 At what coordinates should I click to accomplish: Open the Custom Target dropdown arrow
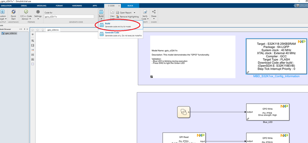coord(6,19)
